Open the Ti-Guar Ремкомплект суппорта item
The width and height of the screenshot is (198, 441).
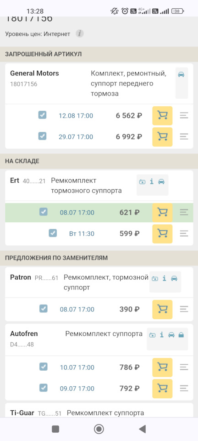point(105,413)
